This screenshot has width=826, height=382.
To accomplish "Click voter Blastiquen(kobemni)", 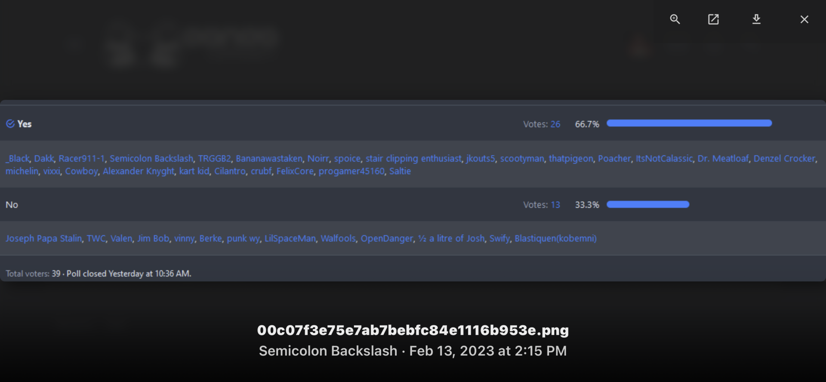I will click(555, 239).
